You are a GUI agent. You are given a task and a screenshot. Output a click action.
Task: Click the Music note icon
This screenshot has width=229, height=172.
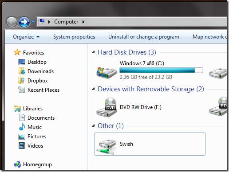pos(22,127)
